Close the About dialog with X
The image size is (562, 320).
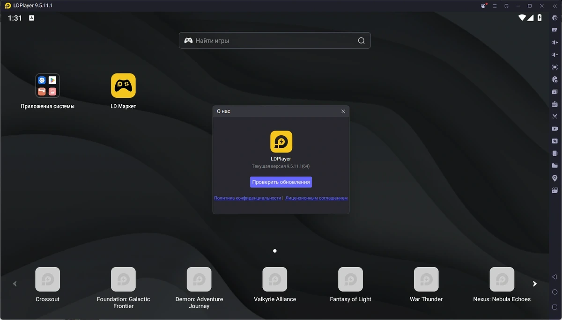pyautogui.click(x=343, y=111)
